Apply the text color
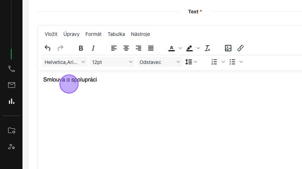Viewport: 302px width, 169px height. tap(171, 48)
